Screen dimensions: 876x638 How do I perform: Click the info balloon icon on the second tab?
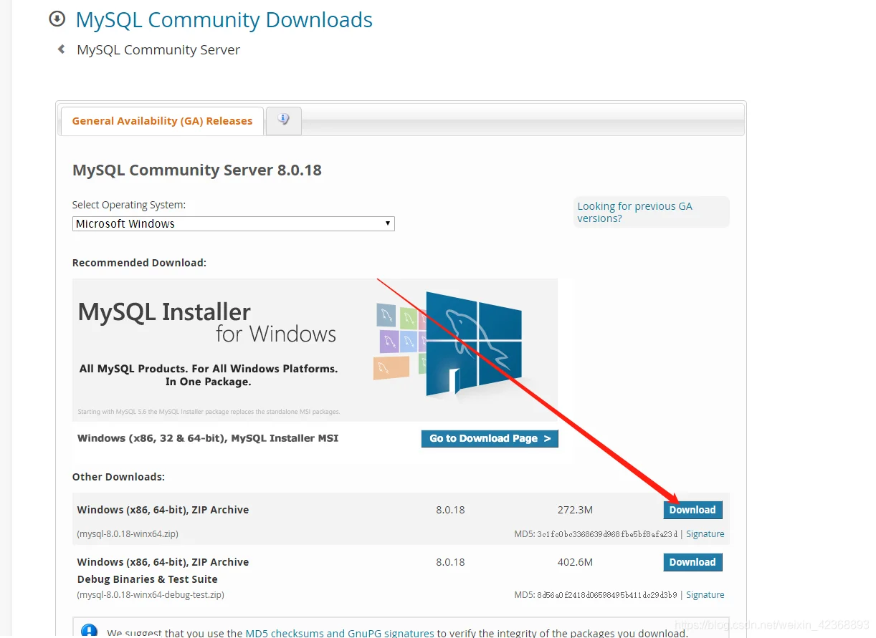(283, 119)
